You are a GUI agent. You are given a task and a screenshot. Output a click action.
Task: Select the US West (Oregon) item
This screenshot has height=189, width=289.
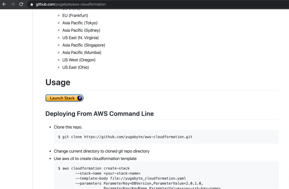[79, 60]
